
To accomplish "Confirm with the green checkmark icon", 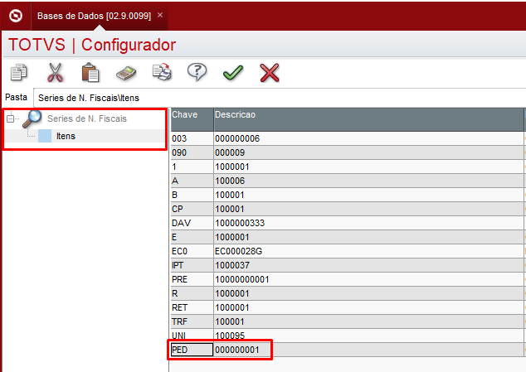I will pyautogui.click(x=233, y=73).
